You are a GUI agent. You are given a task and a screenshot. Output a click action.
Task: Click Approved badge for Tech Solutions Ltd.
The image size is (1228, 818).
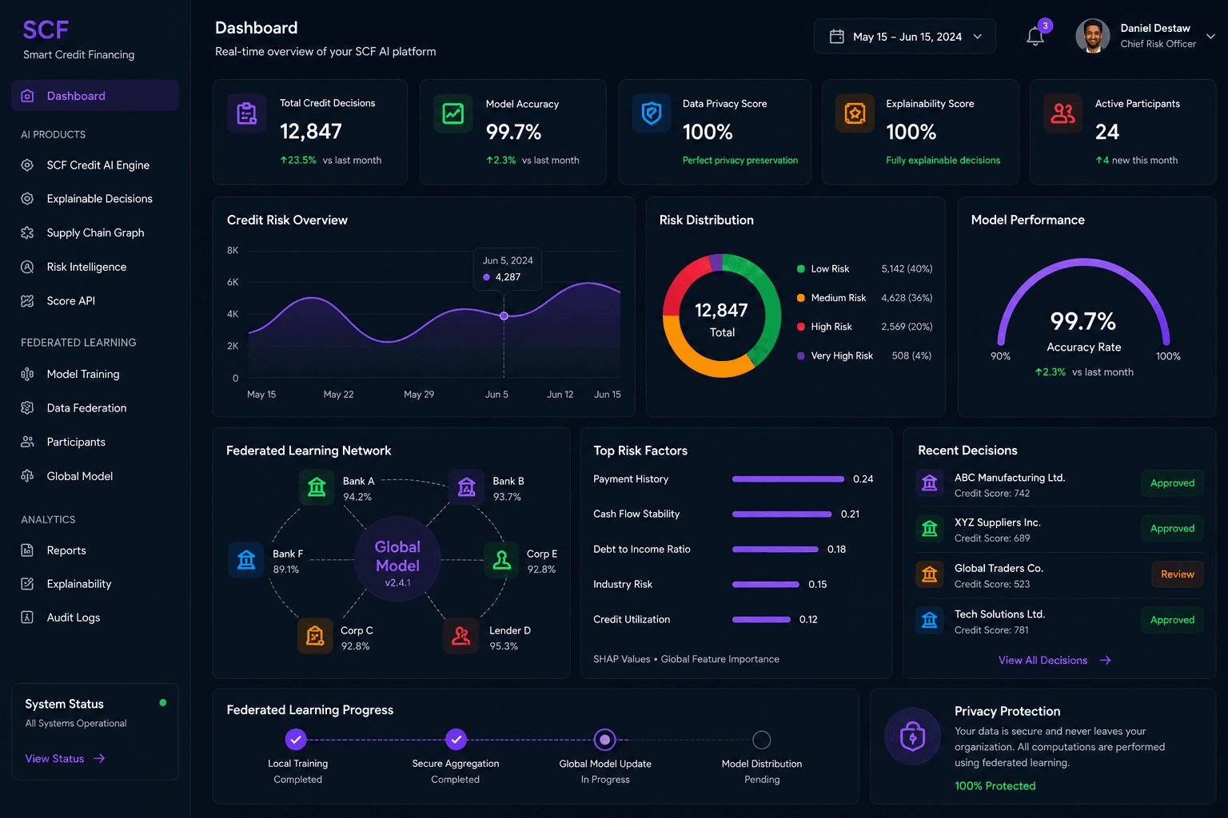(x=1172, y=620)
